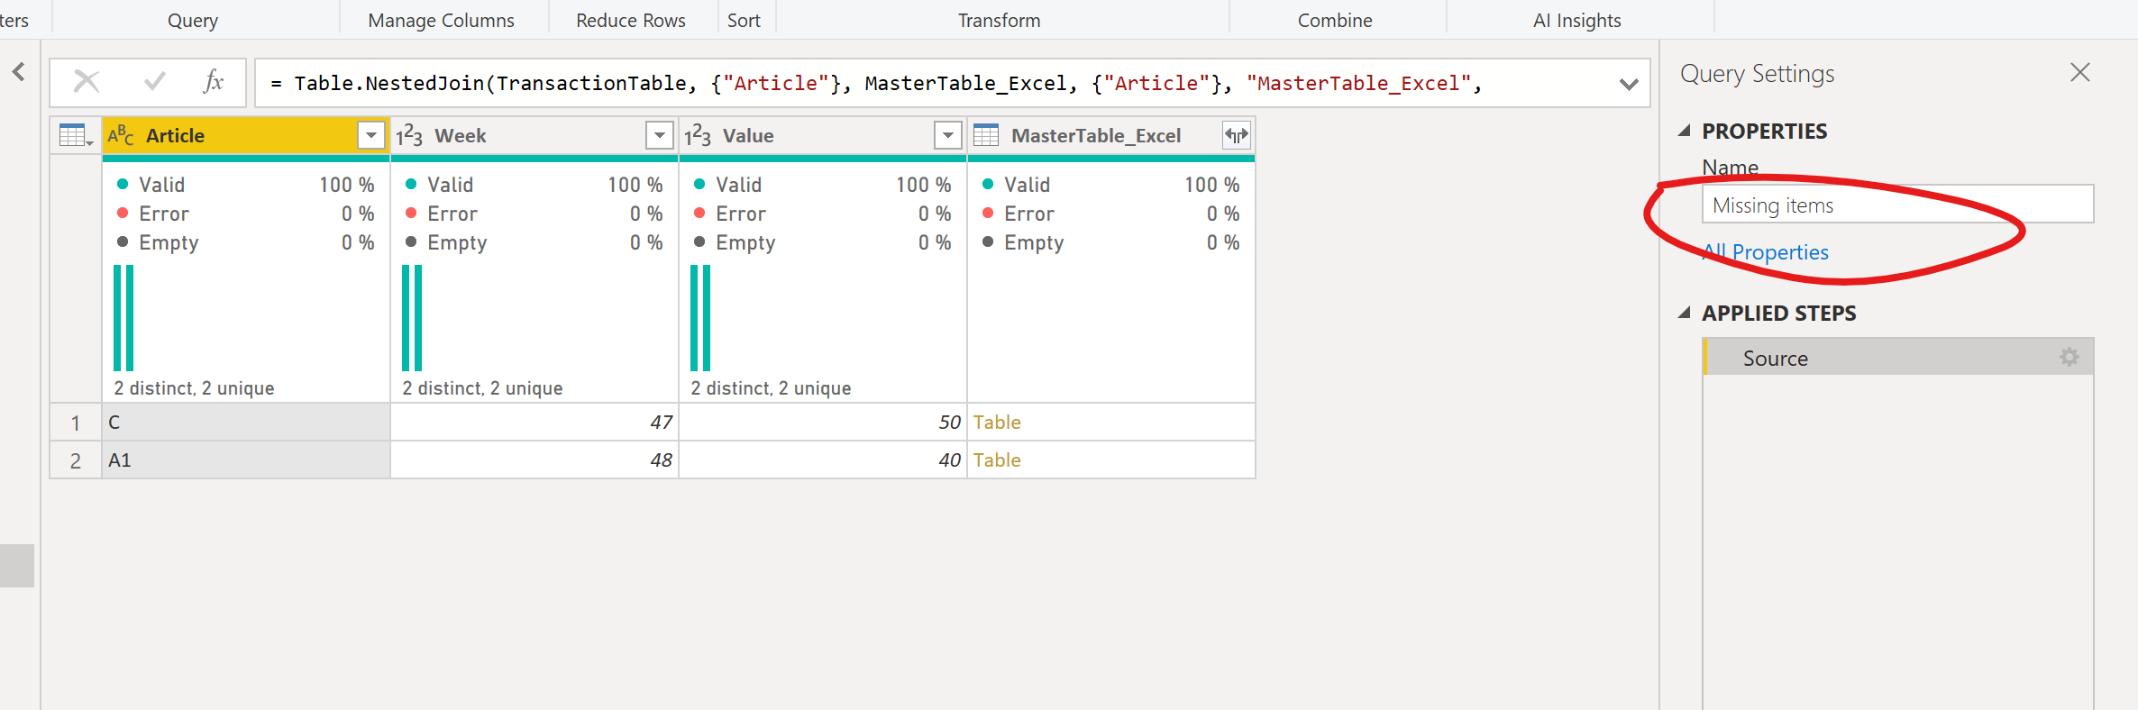Select row number 2
The width and height of the screenshot is (2138, 710).
[x=76, y=460]
